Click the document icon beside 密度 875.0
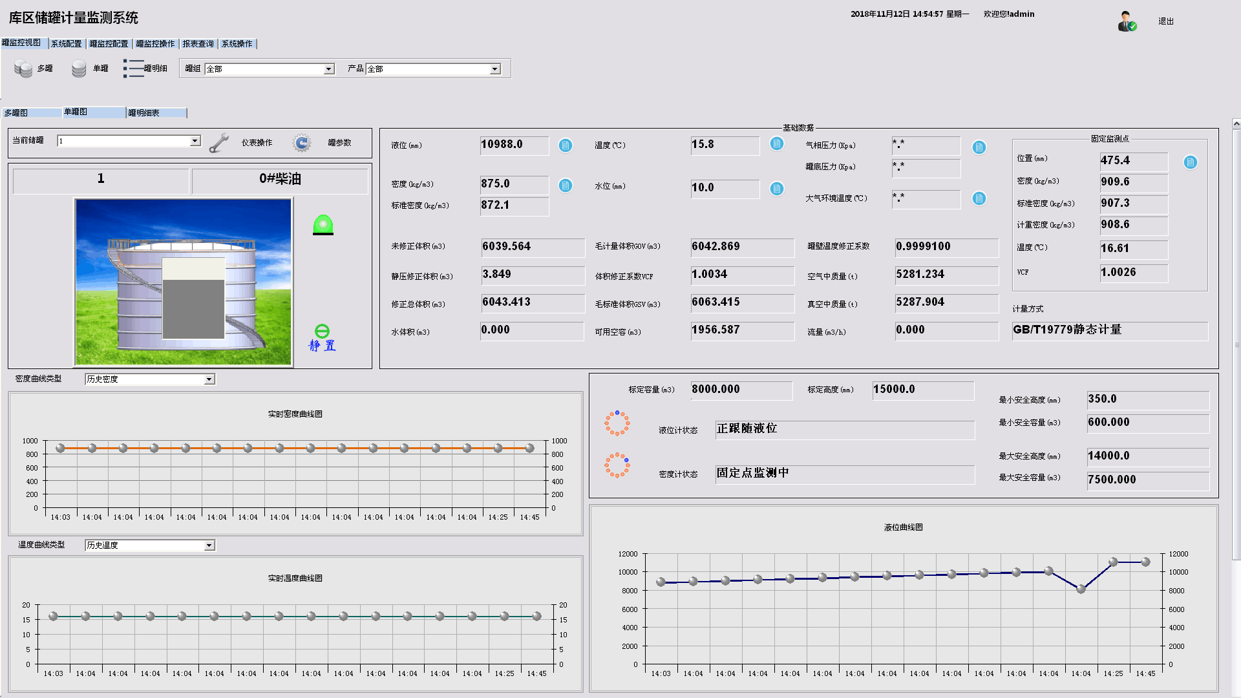 [566, 186]
